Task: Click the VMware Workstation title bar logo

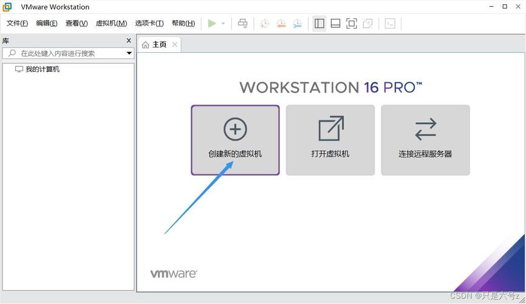Action: tap(7, 7)
